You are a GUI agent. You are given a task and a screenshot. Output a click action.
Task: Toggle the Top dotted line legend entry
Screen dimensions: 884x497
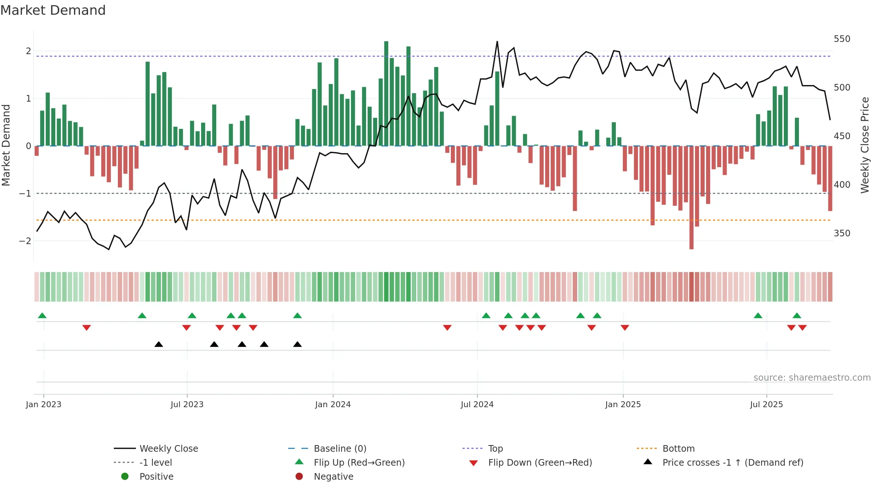(x=483, y=448)
